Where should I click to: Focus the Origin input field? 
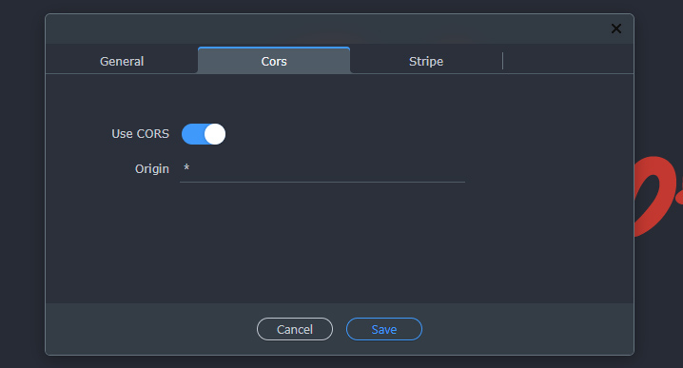point(322,168)
